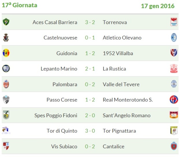The image size is (180, 157).
Task: Click the Aces Casal Barriera team crest
Action: click(6, 22)
